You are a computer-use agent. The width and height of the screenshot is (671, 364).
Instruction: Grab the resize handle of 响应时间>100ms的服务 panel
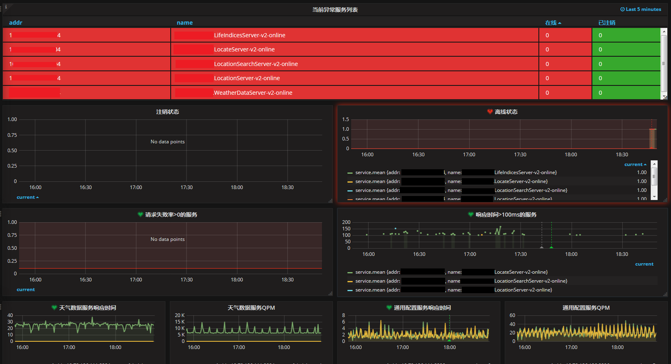665,294
